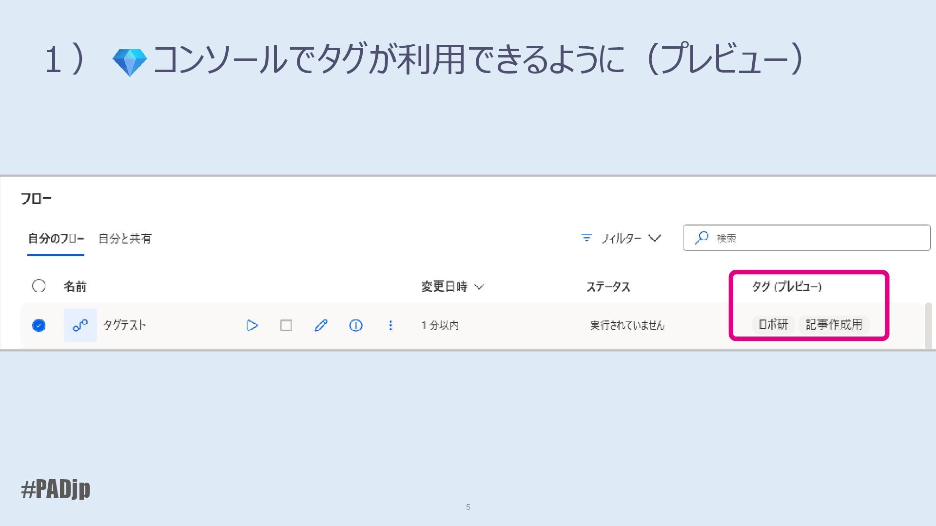This screenshot has height=526, width=936.
Task: Open more actions vertical dots icon
Action: tap(390, 325)
